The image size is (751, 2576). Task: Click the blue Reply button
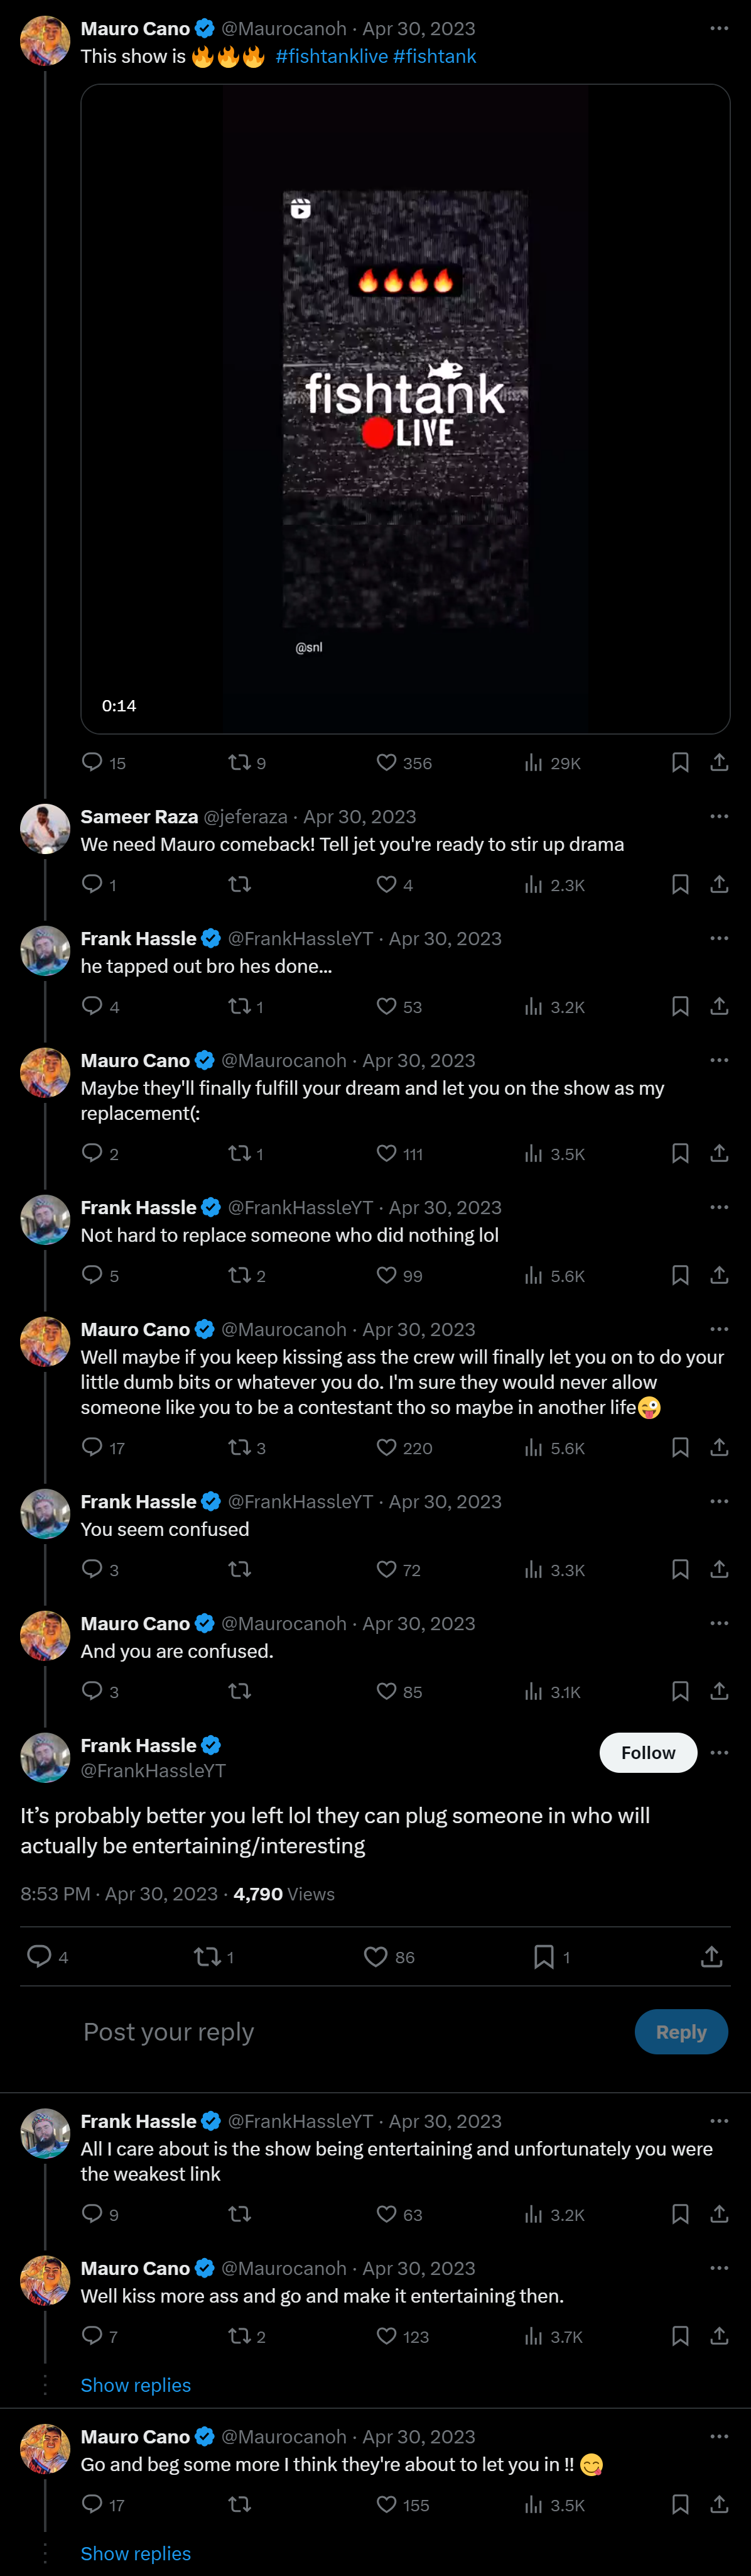(681, 2031)
